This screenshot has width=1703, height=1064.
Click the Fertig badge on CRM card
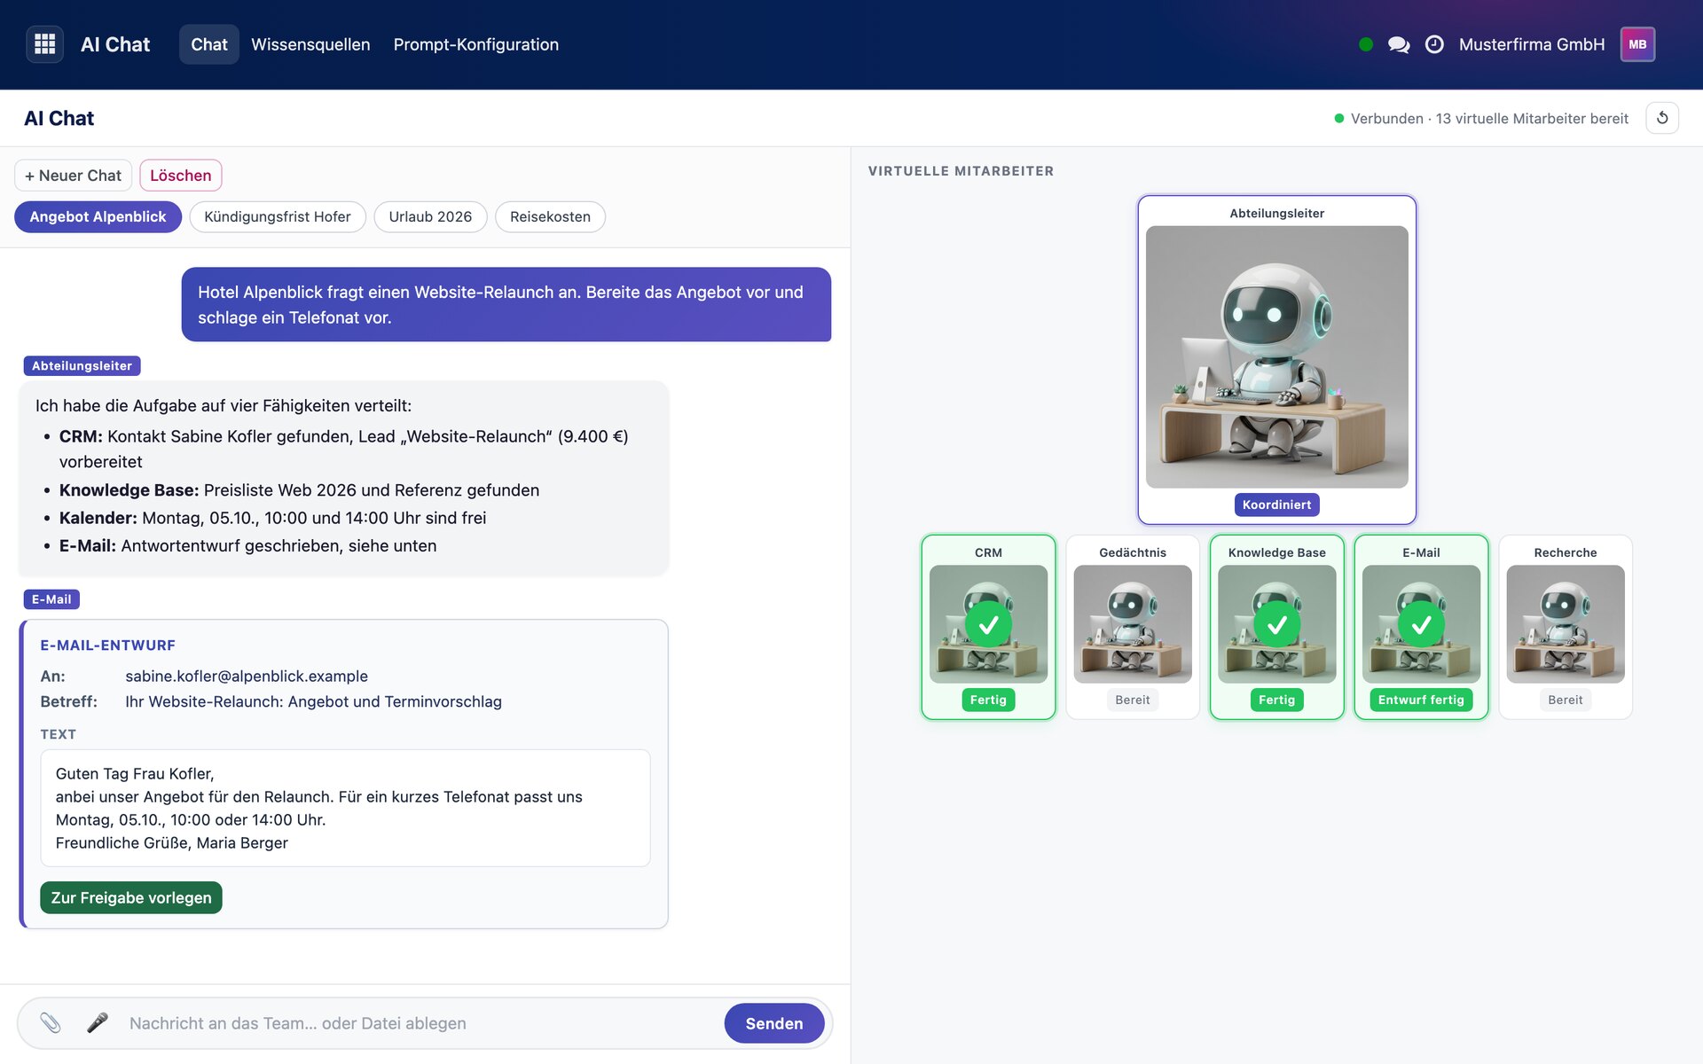(988, 700)
